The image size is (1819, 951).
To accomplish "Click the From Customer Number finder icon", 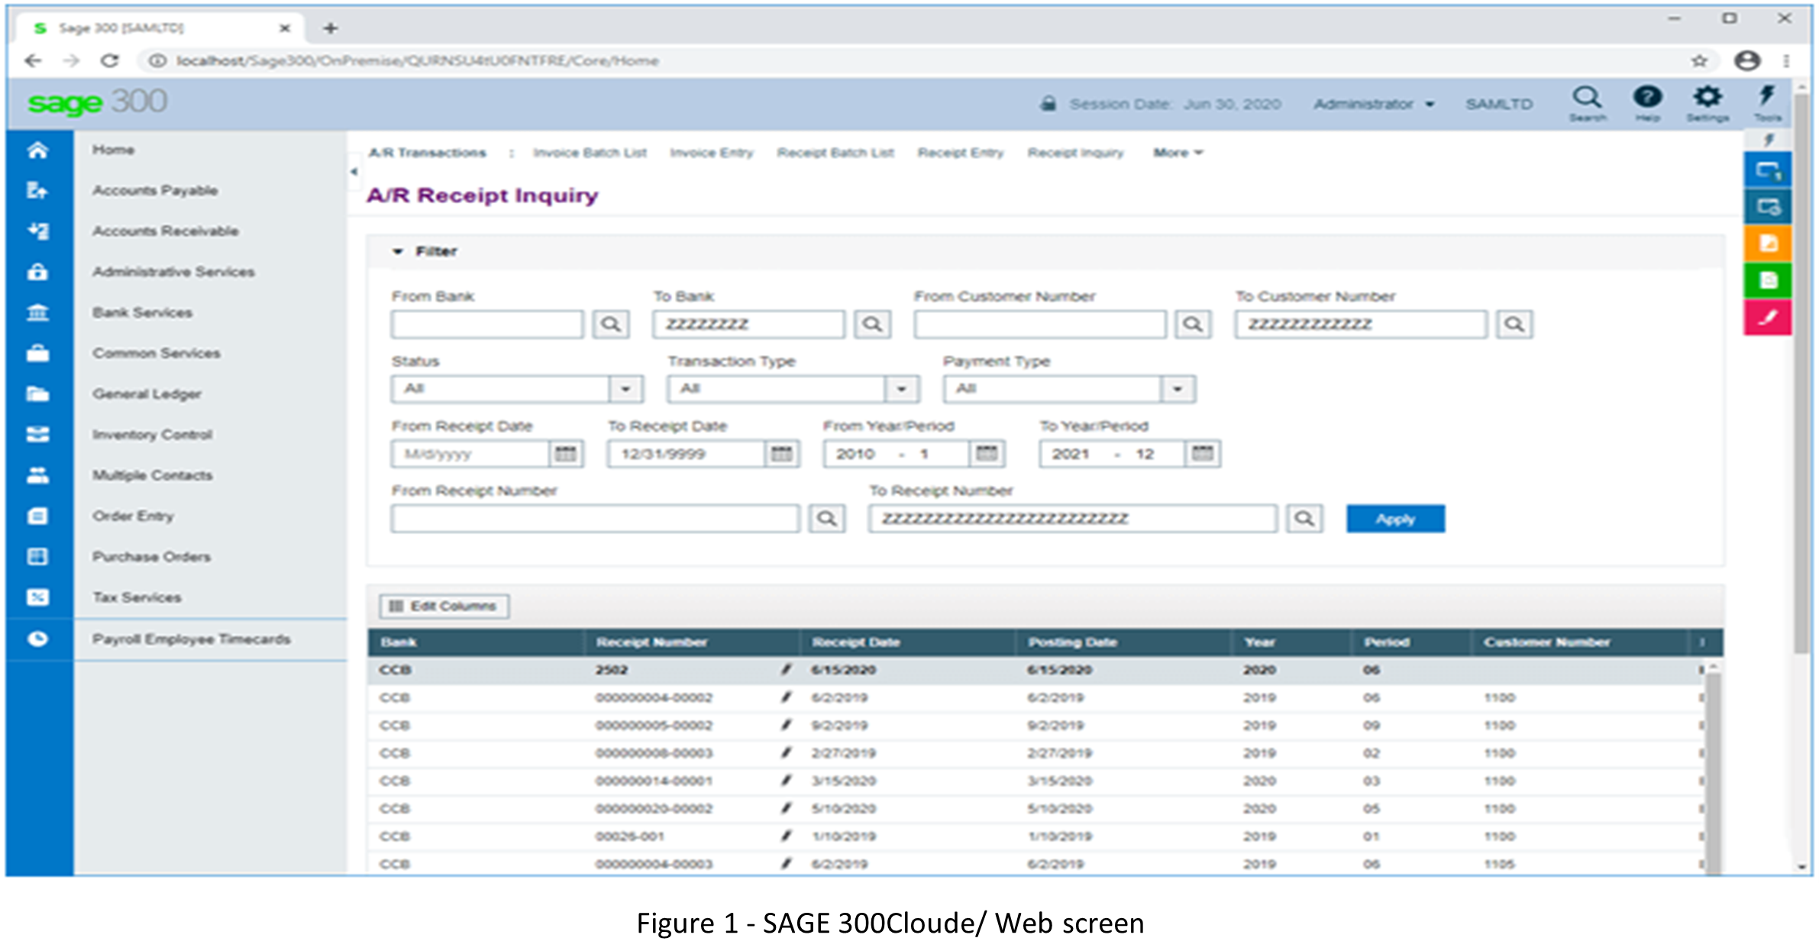I will coord(1193,324).
